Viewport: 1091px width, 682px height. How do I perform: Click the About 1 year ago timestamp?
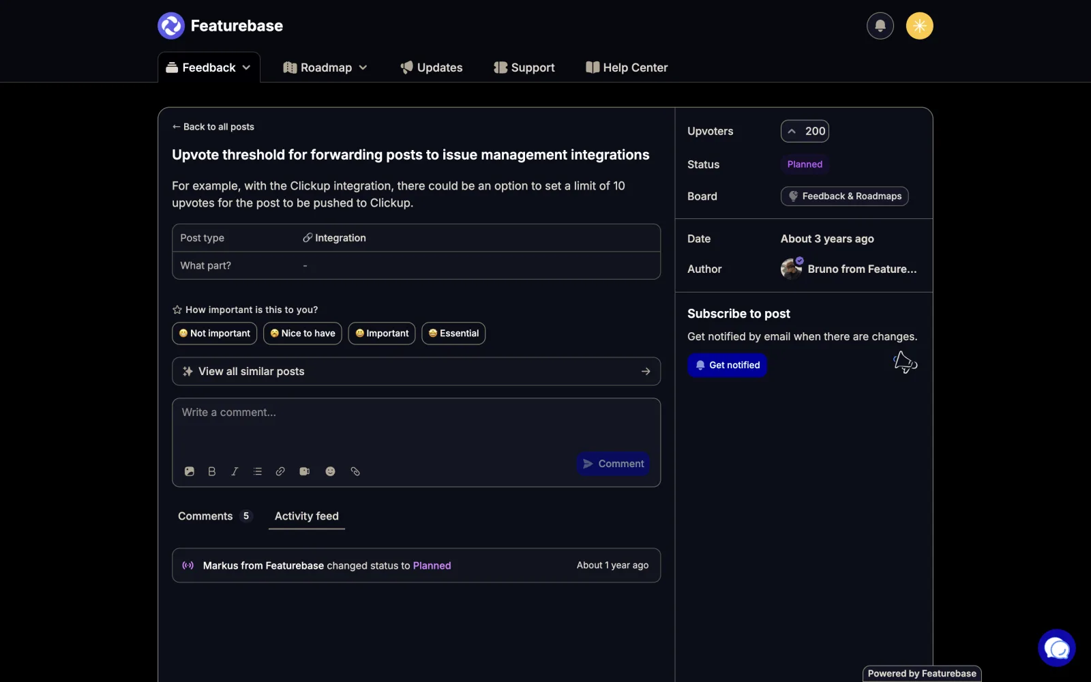click(x=612, y=565)
